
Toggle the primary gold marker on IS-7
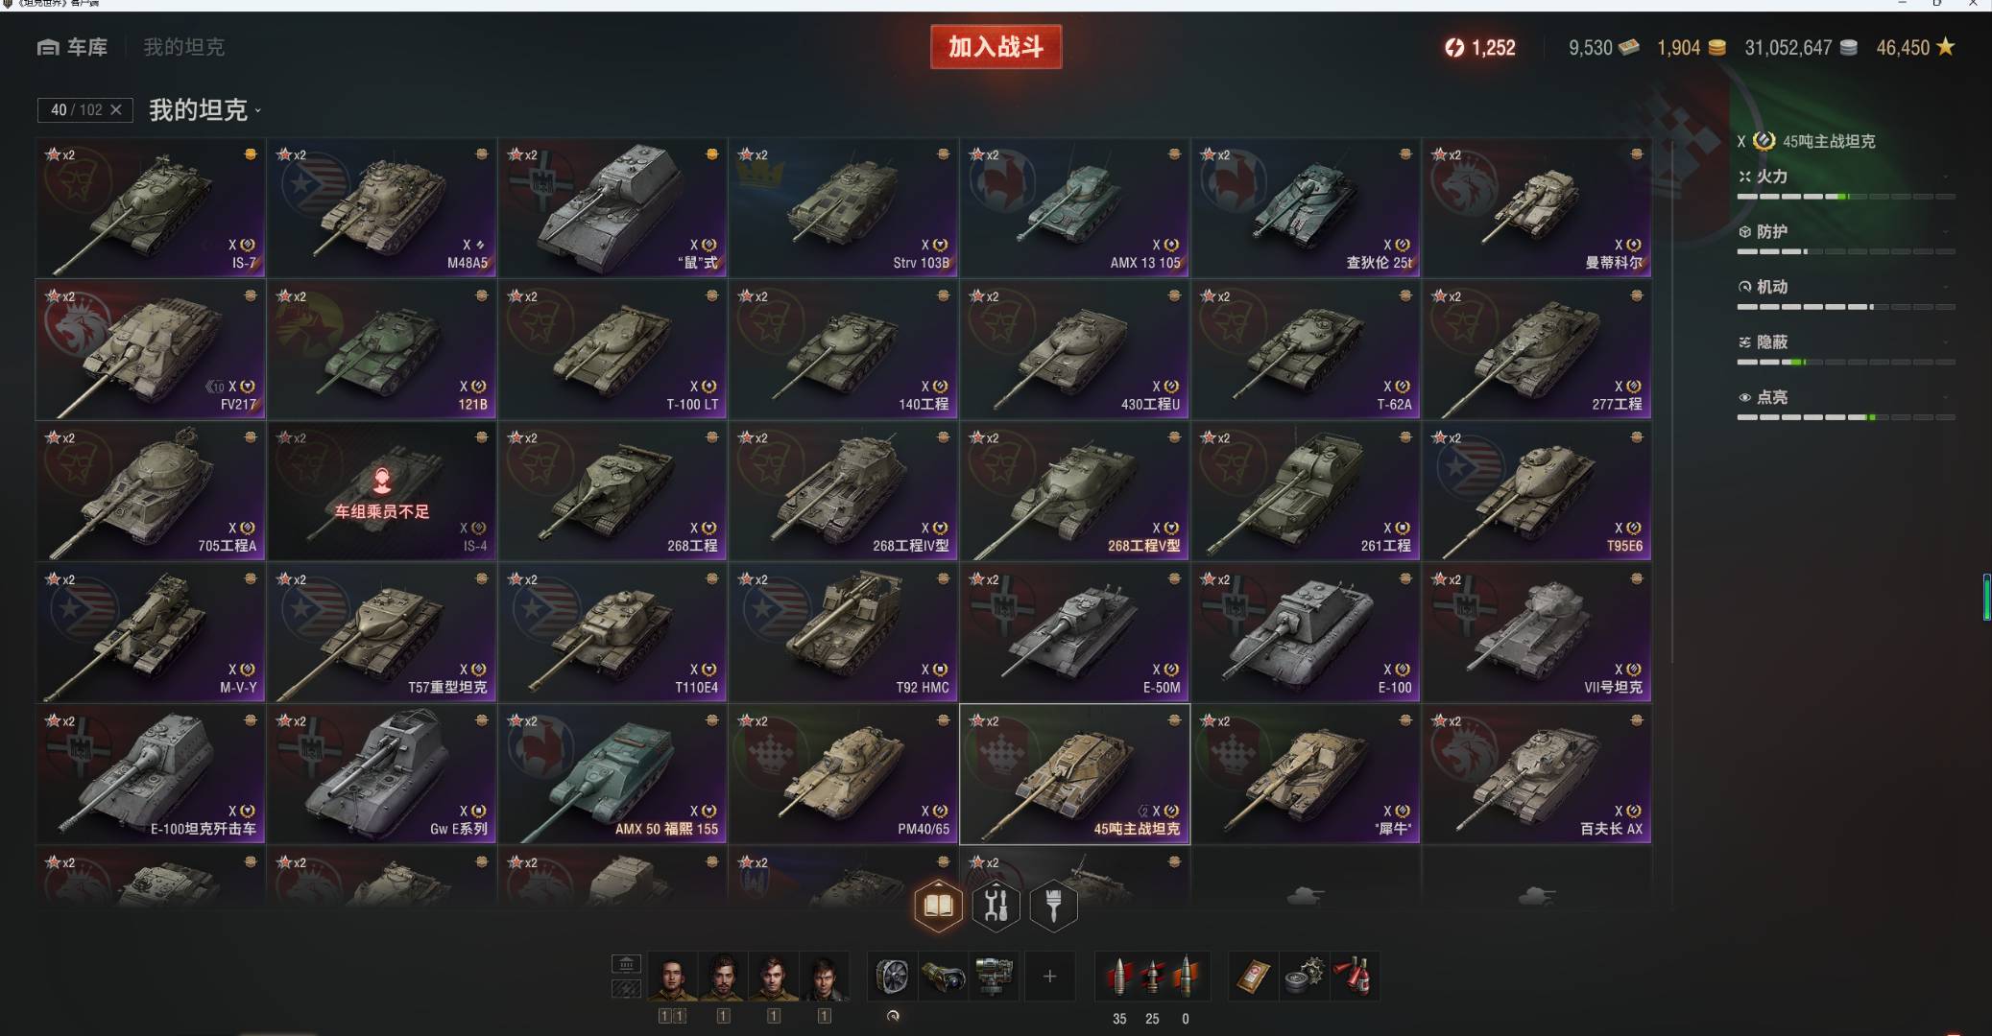tap(251, 153)
